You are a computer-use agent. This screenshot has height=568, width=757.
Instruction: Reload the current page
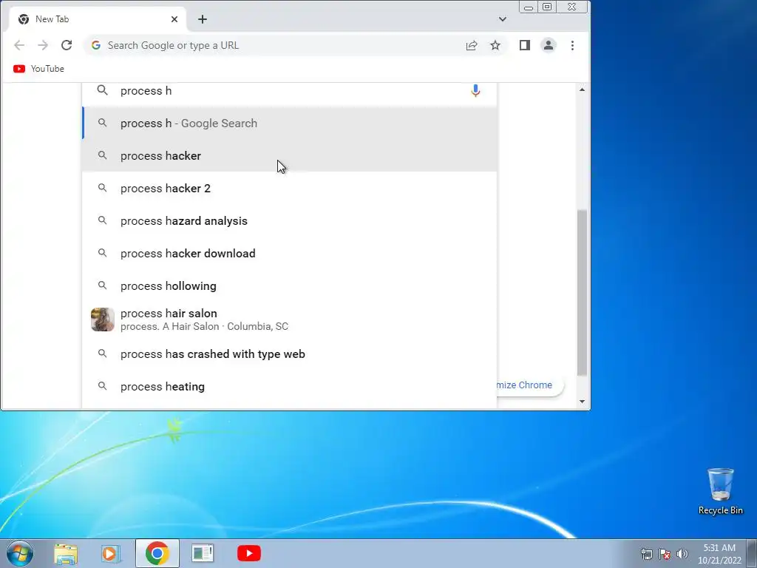point(67,45)
